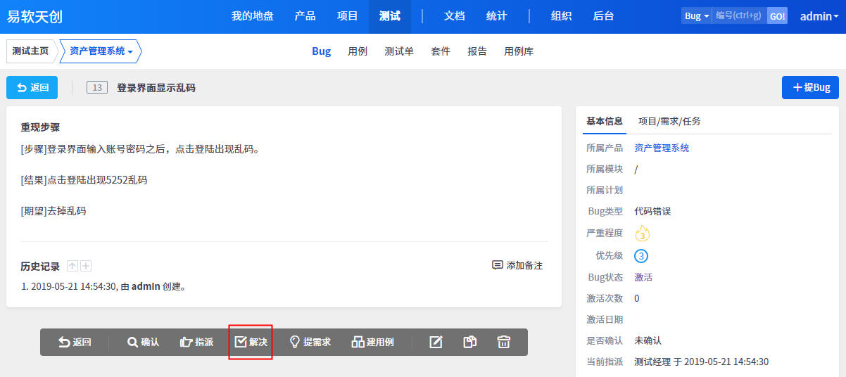This screenshot has width=846, height=377.
Task: Switch to the 项目/需求/任务 tab
Action: point(669,121)
